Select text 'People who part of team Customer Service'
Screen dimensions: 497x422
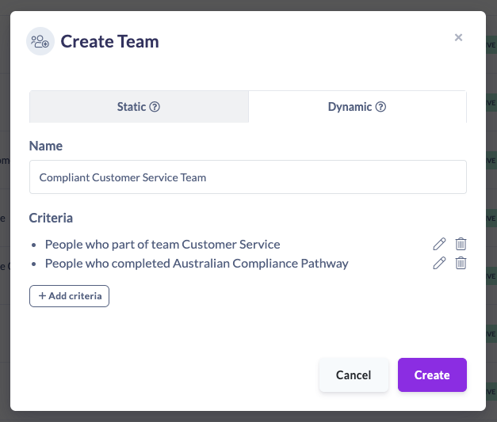[162, 245]
